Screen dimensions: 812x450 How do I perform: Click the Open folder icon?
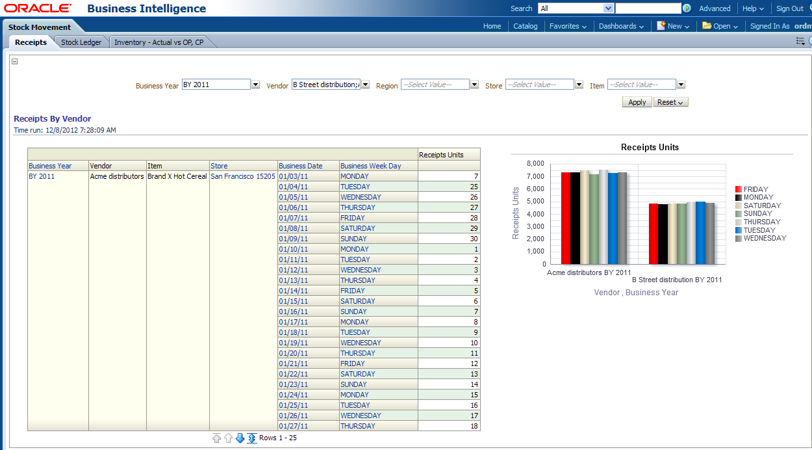pos(707,26)
